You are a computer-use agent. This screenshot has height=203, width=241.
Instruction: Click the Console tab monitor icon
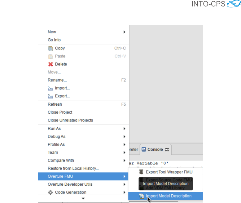pos(143,150)
